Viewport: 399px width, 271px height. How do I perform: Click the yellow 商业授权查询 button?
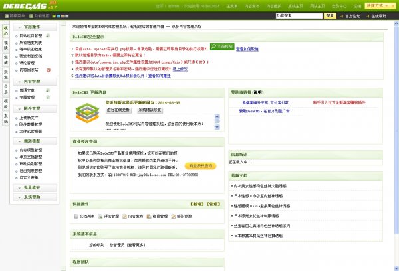[201, 166]
